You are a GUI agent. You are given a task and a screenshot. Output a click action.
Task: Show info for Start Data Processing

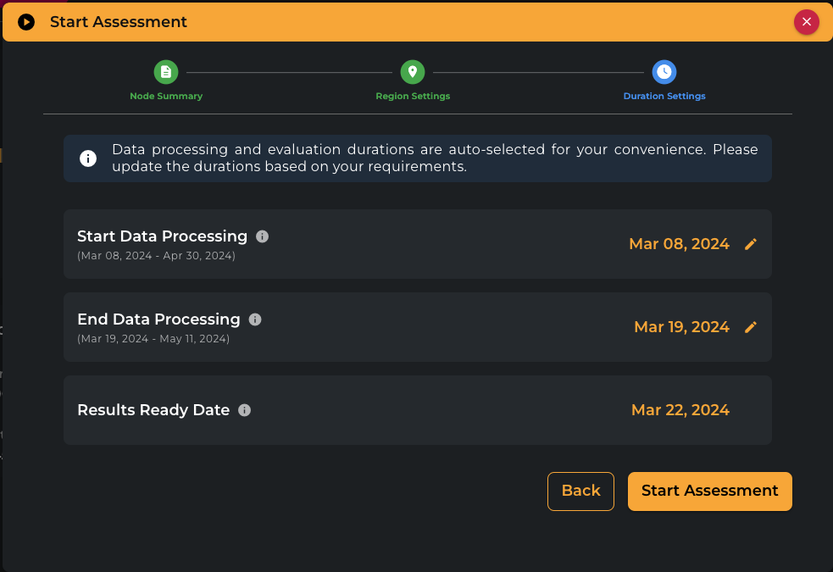262,236
